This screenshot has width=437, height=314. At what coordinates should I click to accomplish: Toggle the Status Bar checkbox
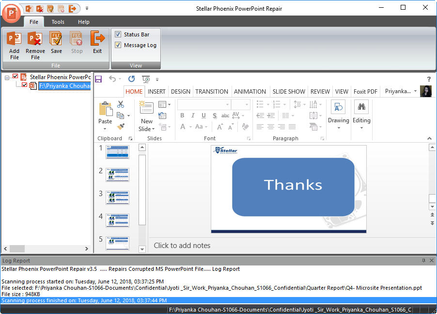click(x=118, y=34)
